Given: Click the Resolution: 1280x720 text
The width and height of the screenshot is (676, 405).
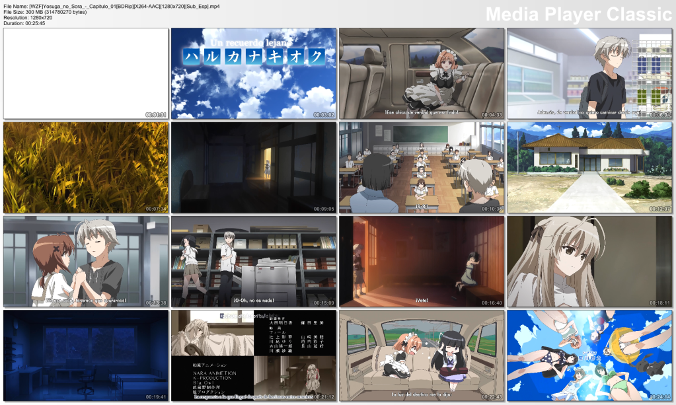Looking at the screenshot, I should (28, 18).
